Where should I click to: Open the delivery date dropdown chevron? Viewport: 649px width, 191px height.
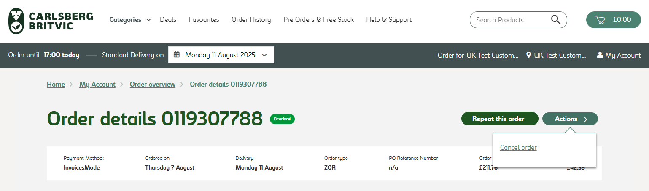tap(264, 55)
